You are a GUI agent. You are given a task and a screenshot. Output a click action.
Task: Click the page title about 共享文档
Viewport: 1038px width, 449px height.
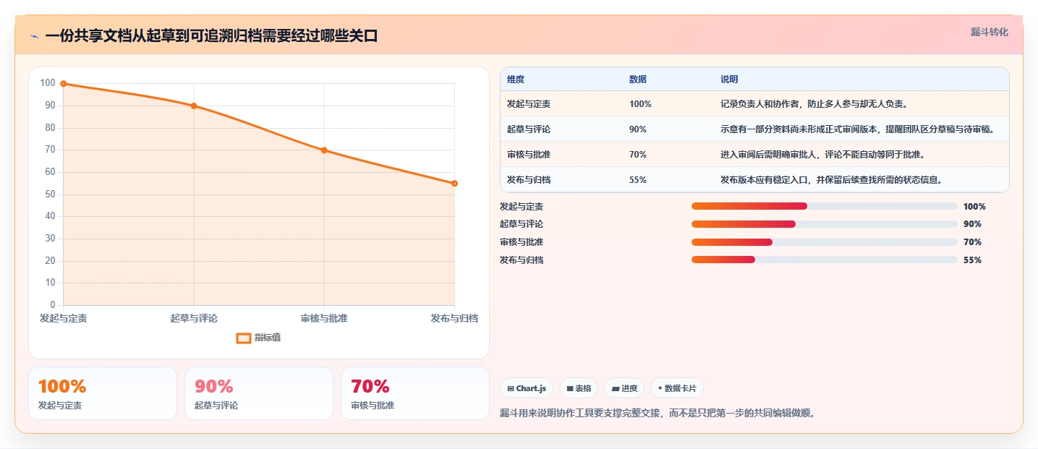click(x=211, y=36)
